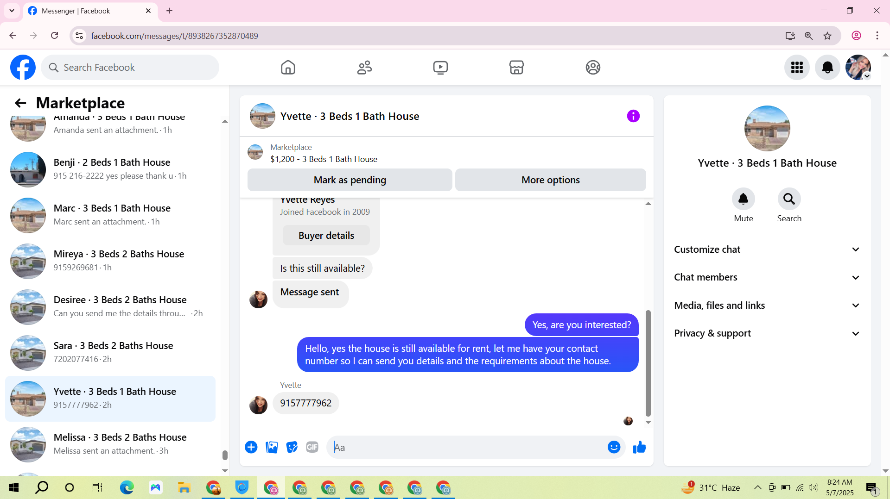Viewport: 890px width, 499px height.
Task: Open the tab search dropdown arrow
Action: (x=12, y=11)
